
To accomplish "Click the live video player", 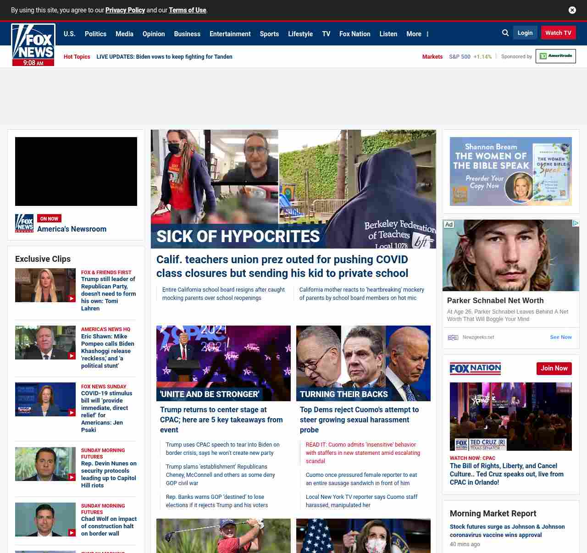I will pos(76,171).
